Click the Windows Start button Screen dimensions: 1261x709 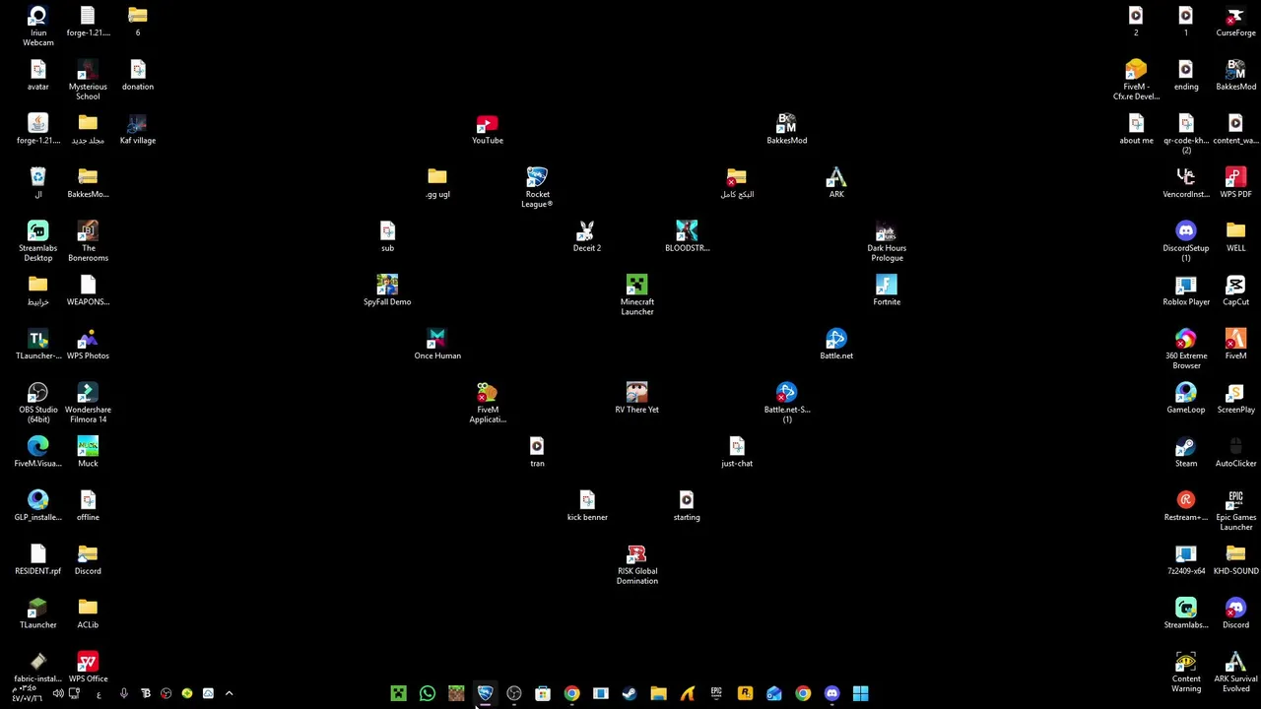click(861, 694)
